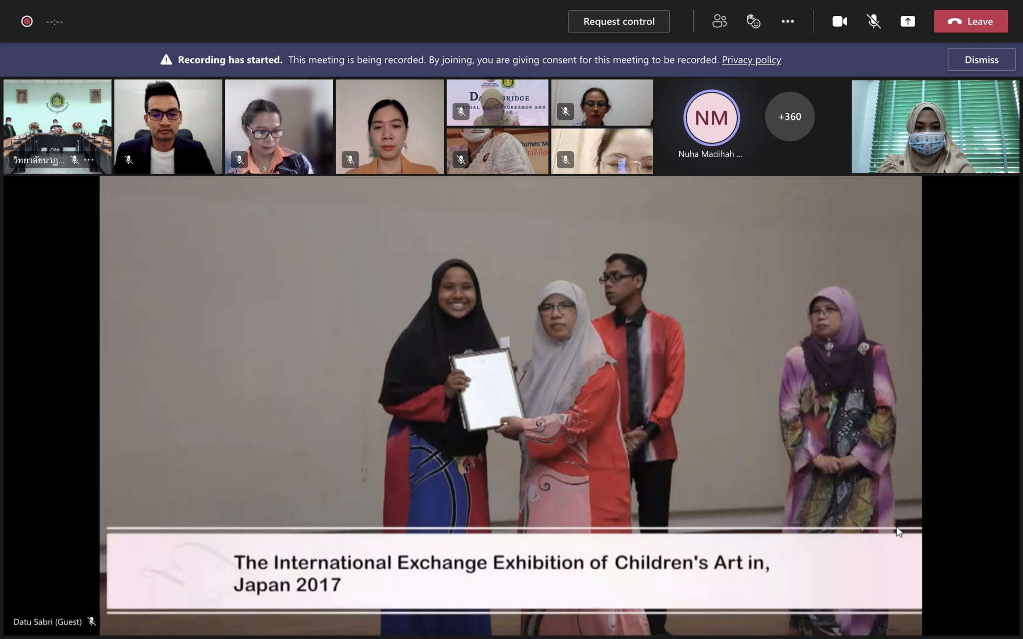The height and width of the screenshot is (639, 1023).
Task: Select Nuha Madihah's NM avatar
Action: tap(711, 118)
